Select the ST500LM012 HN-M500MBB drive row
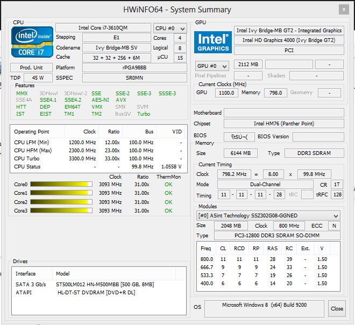The image size is (355, 325). click(x=99, y=285)
